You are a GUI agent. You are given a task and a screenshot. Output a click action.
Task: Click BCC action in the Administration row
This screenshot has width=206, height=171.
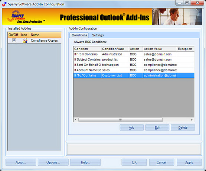pyautogui.click(x=136, y=54)
